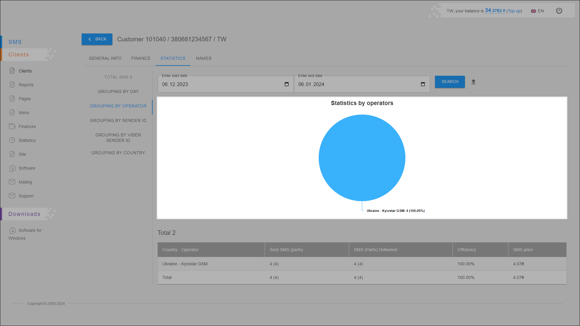Open the Finances wallet icon in sidebar

(x=12, y=126)
